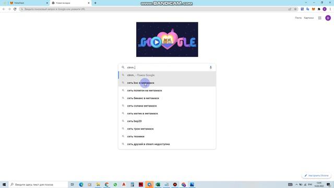Click the translate extension icon in toolbar
This screenshot has height=188, width=334.
308,9
